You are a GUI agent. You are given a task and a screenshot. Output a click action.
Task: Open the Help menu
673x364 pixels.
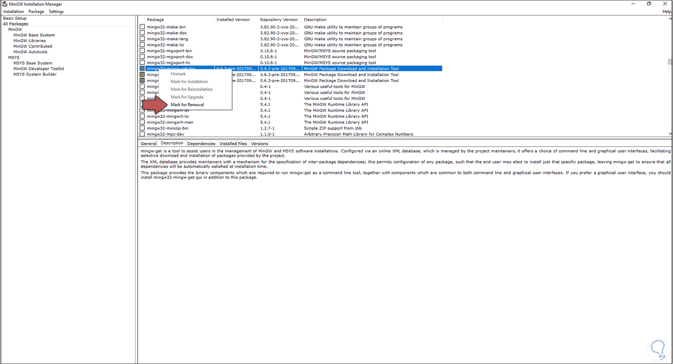pyautogui.click(x=667, y=11)
